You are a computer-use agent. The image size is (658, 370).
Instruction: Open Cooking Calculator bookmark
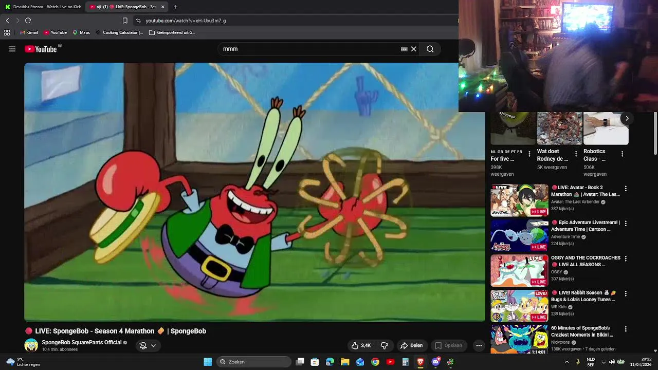point(119,32)
